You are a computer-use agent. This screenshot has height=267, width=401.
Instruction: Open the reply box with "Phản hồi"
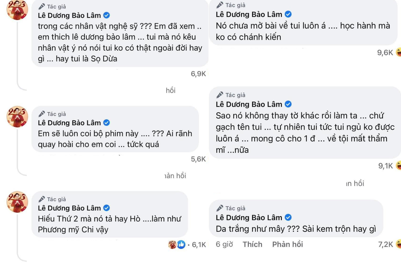pyautogui.click(x=288, y=244)
